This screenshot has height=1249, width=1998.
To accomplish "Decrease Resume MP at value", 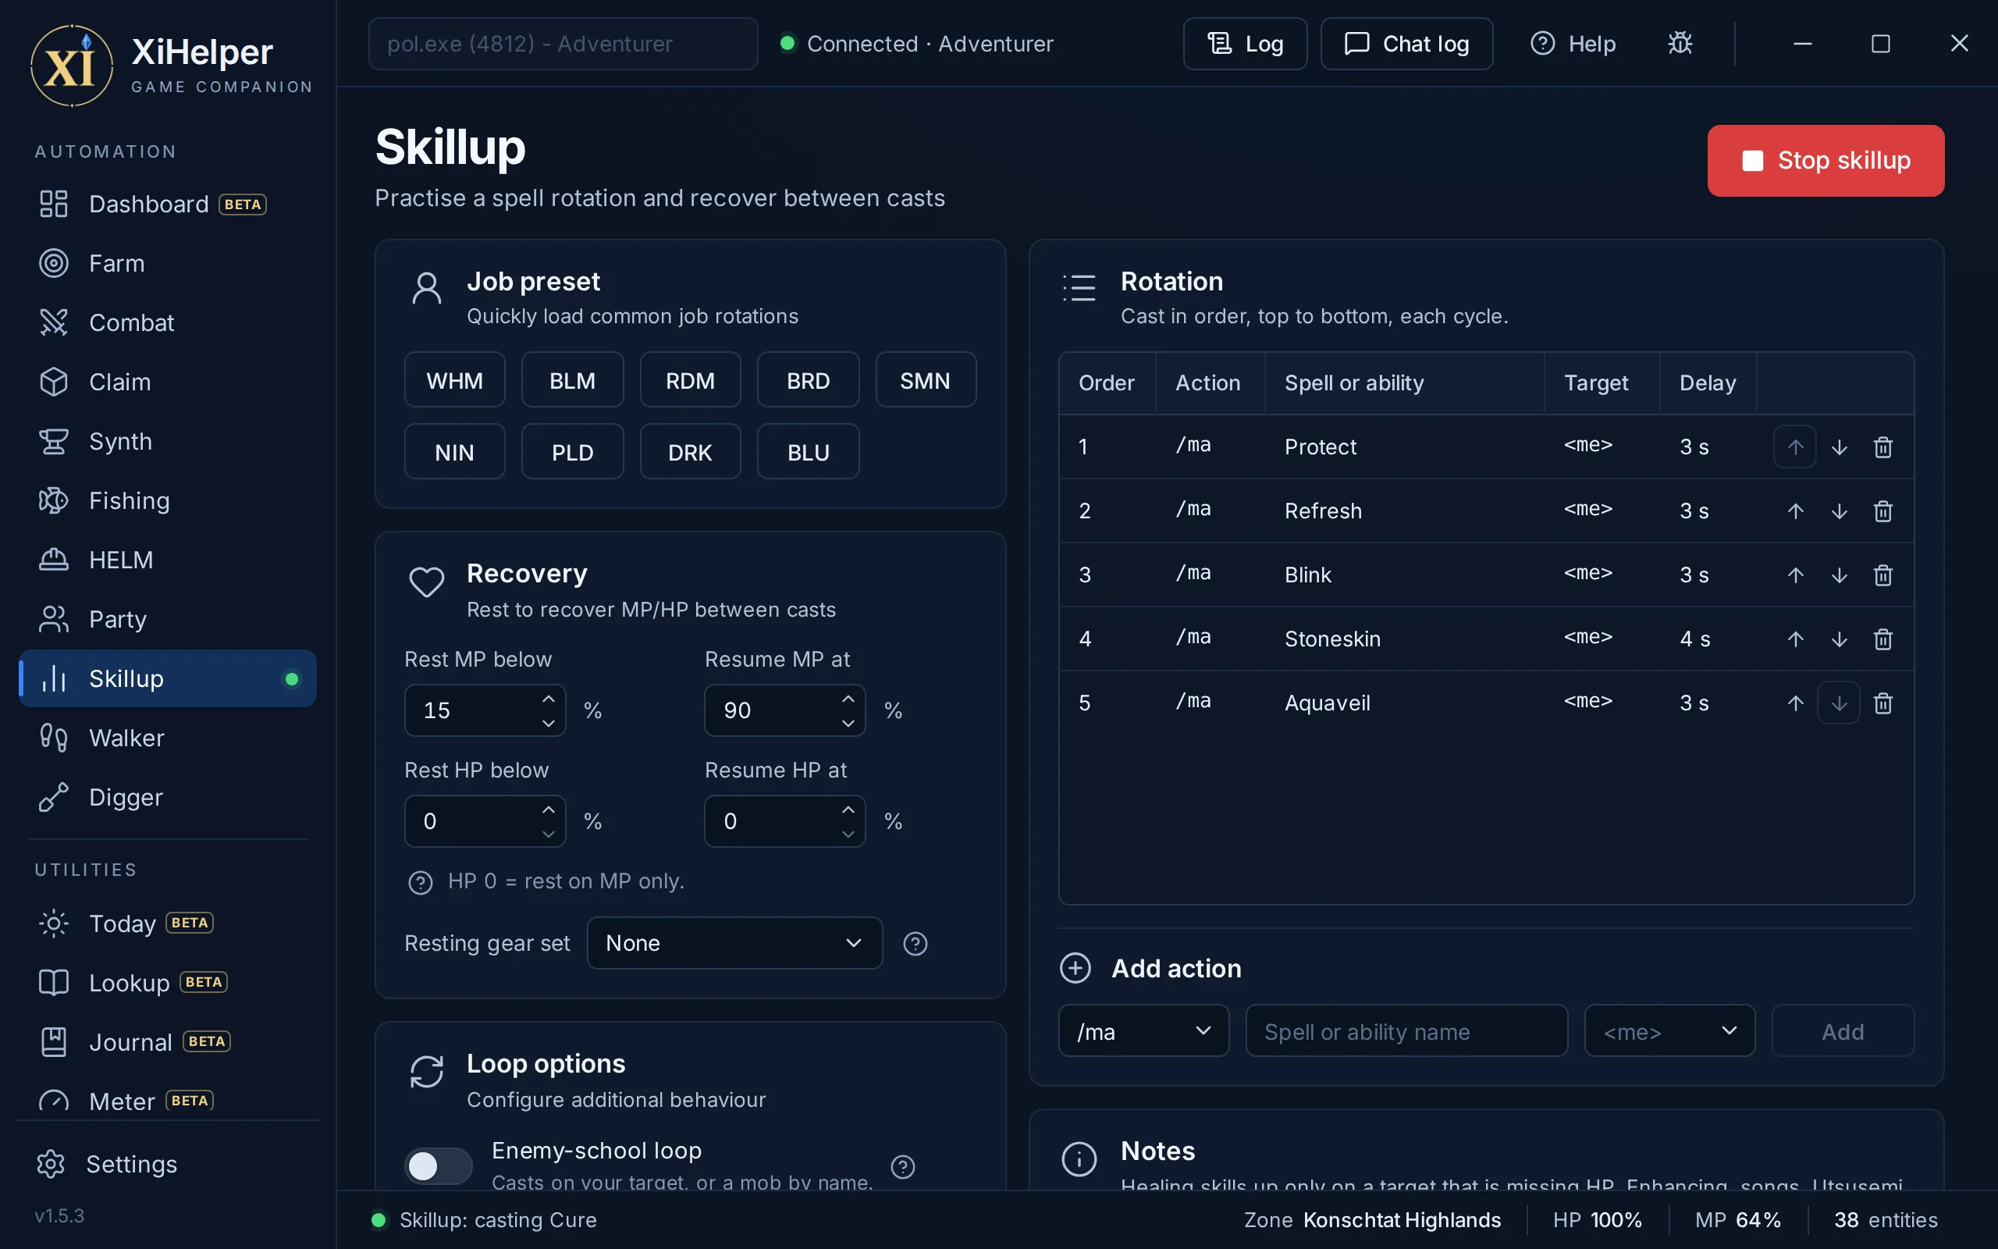I will tap(848, 723).
